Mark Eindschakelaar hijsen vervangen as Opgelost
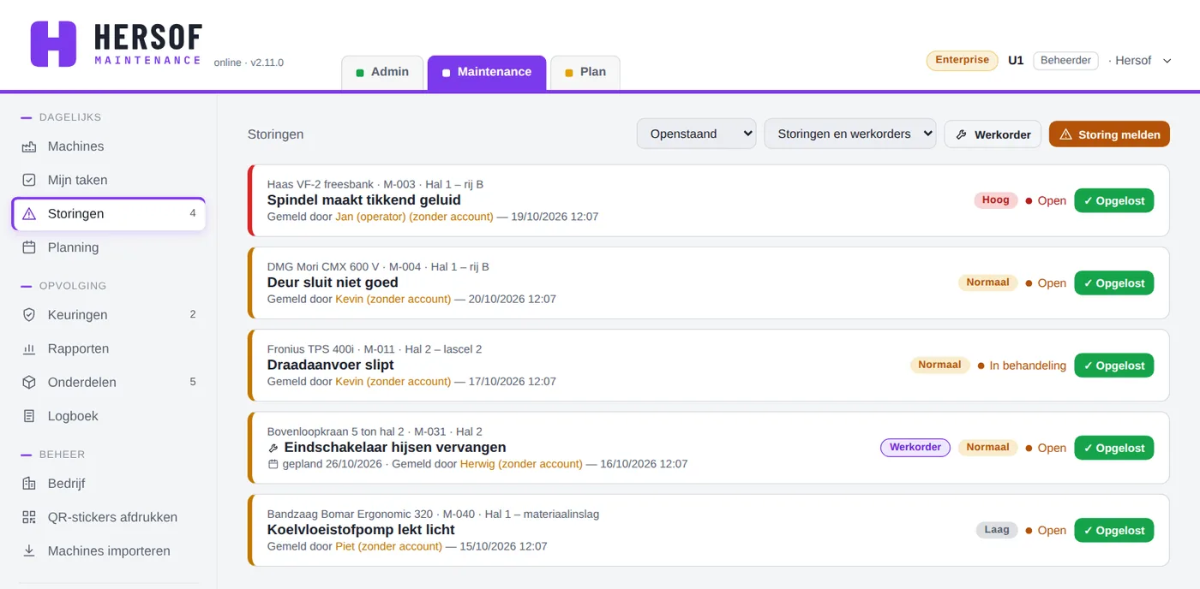 [x=1114, y=448]
